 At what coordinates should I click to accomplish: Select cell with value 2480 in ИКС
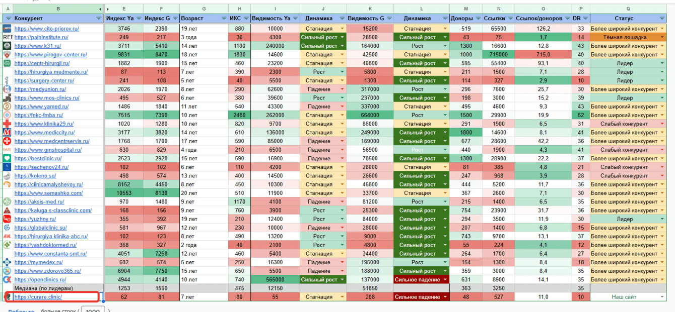pos(239,115)
